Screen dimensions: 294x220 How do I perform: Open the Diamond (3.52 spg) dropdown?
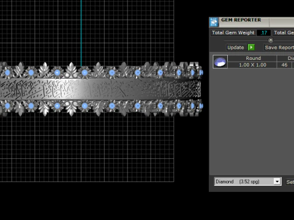point(247,182)
